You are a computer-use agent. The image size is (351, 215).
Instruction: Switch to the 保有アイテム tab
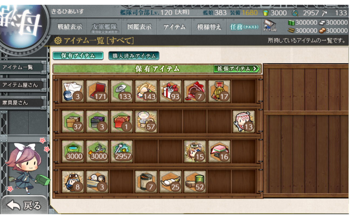[78, 56]
